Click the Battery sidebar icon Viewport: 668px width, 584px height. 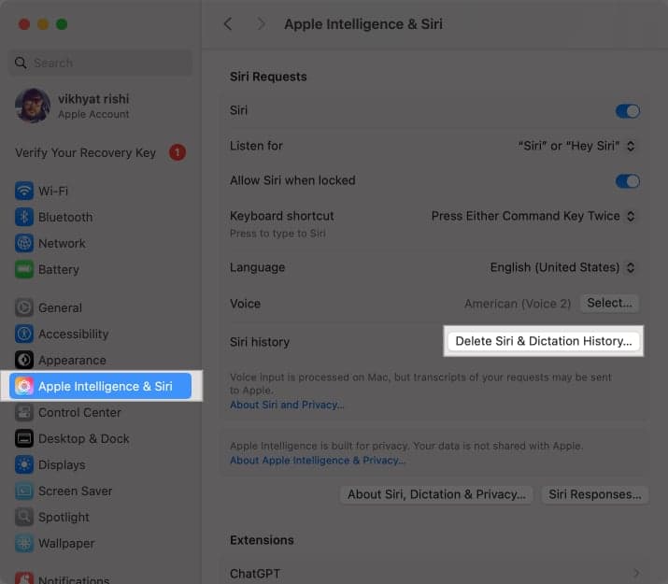pyautogui.click(x=24, y=269)
